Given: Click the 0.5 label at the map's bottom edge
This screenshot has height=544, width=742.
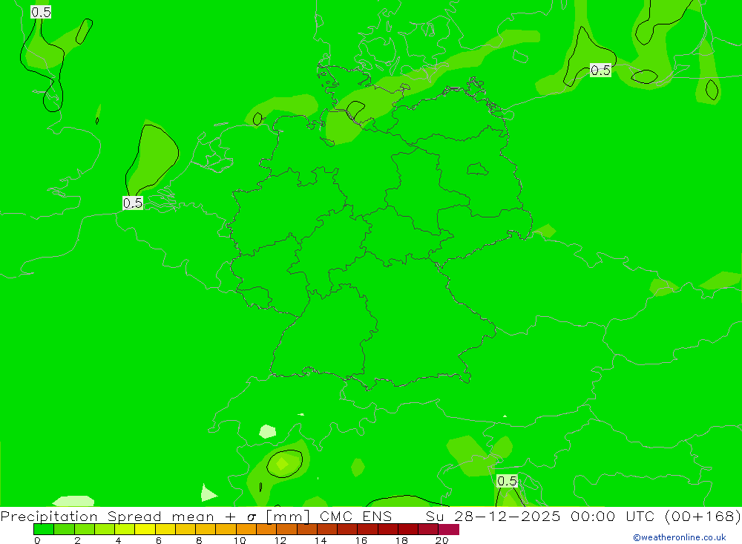Looking at the screenshot, I should [x=507, y=481].
